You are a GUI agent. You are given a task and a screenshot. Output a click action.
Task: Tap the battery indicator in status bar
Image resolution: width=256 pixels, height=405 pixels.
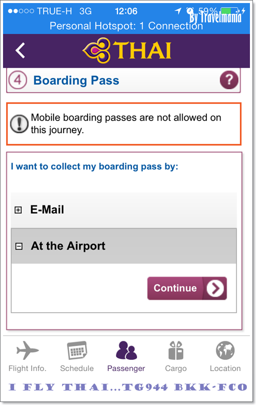[229, 11]
